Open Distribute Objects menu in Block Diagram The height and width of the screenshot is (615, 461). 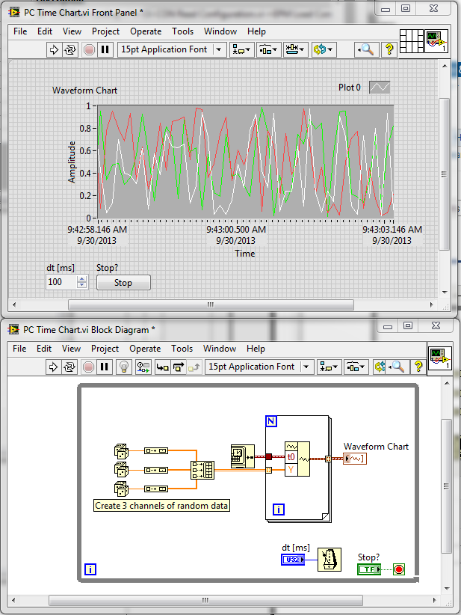(356, 367)
